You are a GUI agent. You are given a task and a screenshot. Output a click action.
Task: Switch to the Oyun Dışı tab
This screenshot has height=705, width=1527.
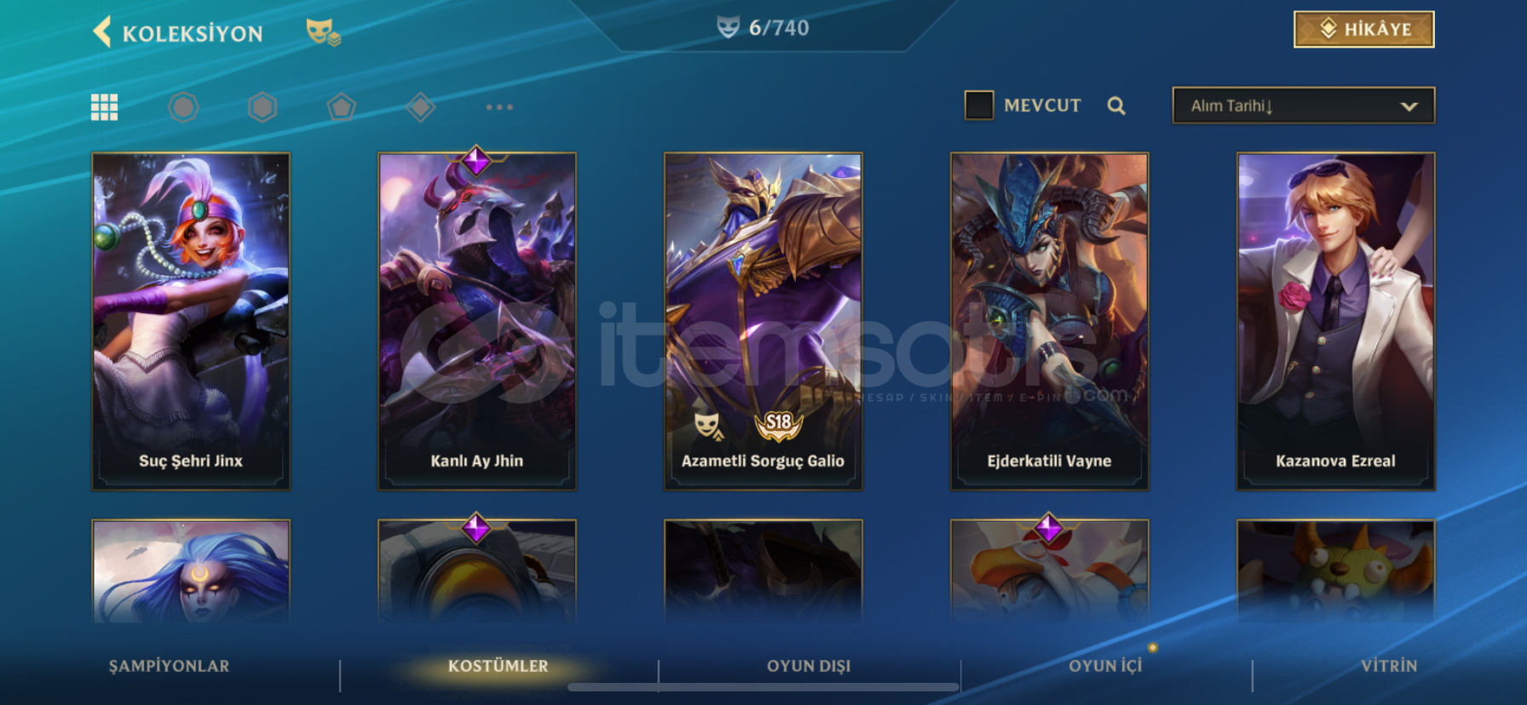[809, 666]
